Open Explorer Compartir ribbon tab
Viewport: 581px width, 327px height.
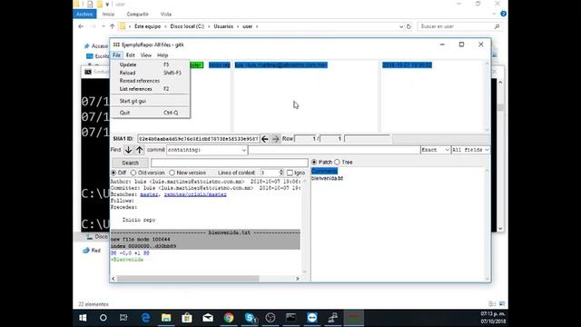(137, 15)
